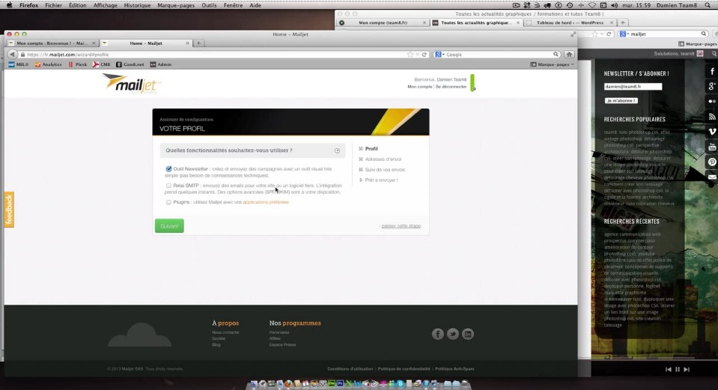Open MBL® bookmark in bookmarks bar
The image size is (718, 390).
tap(18, 64)
